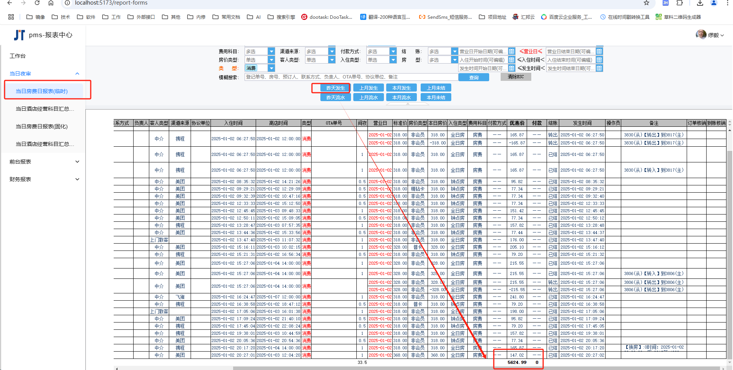Viewport: 733px width, 370px height.
Task: Open the 类型 dropdown showing 消费
Action: coord(271,68)
